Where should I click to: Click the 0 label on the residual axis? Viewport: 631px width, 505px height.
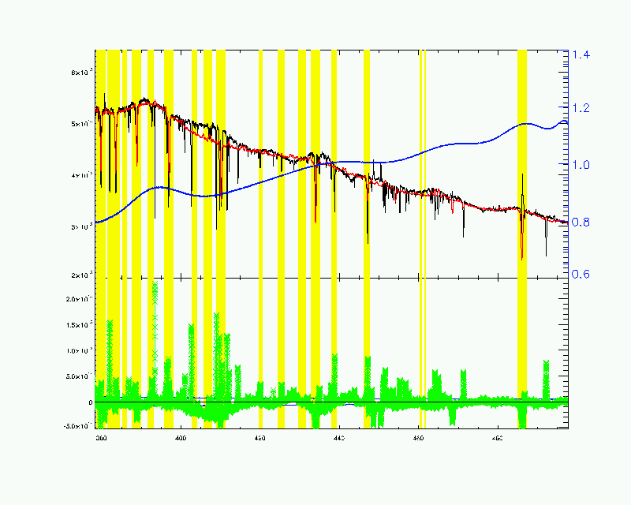click(x=91, y=402)
